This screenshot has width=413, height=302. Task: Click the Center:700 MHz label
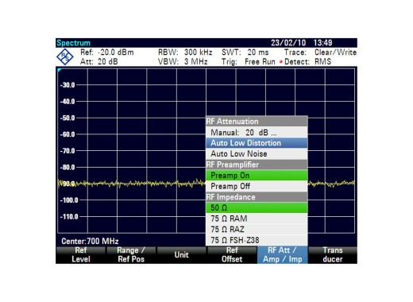tap(90, 241)
